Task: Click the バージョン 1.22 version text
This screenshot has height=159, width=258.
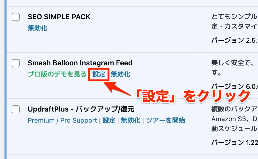Action: point(235,142)
